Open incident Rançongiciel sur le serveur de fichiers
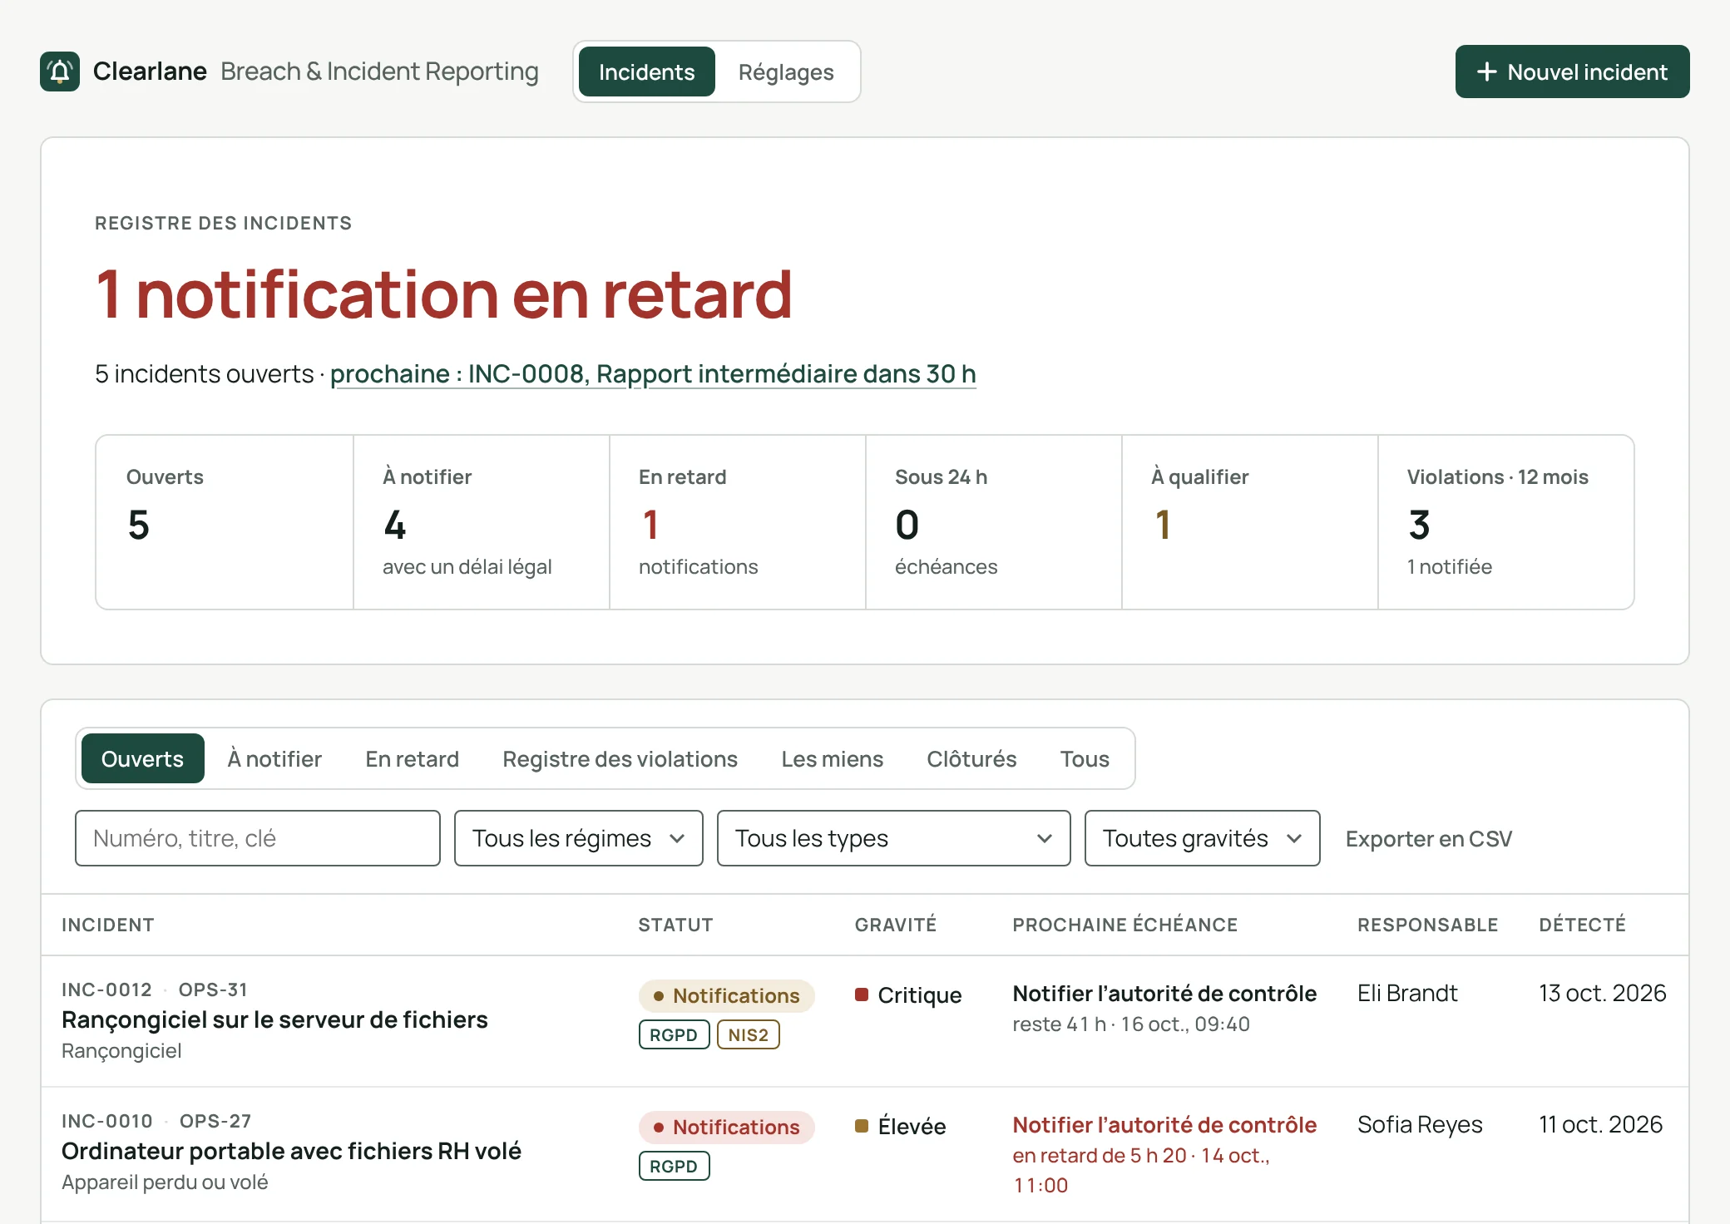Image resolution: width=1730 pixels, height=1224 pixels. click(274, 1019)
